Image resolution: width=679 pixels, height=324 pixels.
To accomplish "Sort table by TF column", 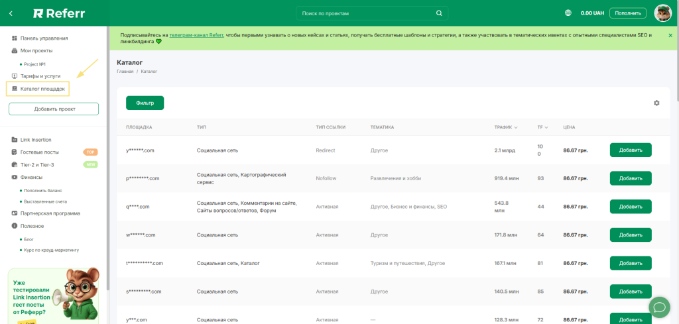I will click(x=542, y=127).
